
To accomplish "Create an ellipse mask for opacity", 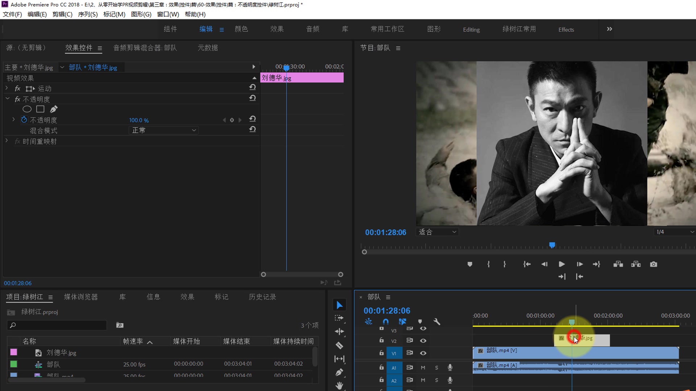I will coord(27,109).
